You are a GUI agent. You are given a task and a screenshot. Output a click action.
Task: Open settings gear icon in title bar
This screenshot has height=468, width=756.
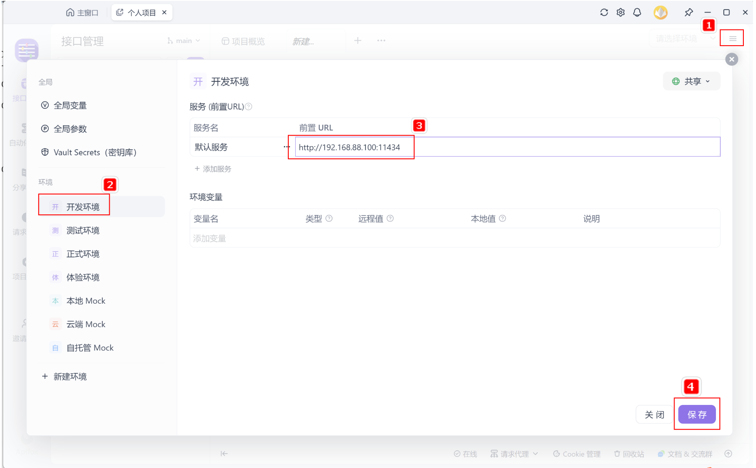[621, 13]
